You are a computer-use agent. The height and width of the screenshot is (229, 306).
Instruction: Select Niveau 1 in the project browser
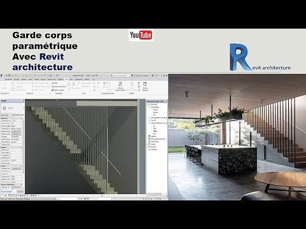click(x=156, y=109)
